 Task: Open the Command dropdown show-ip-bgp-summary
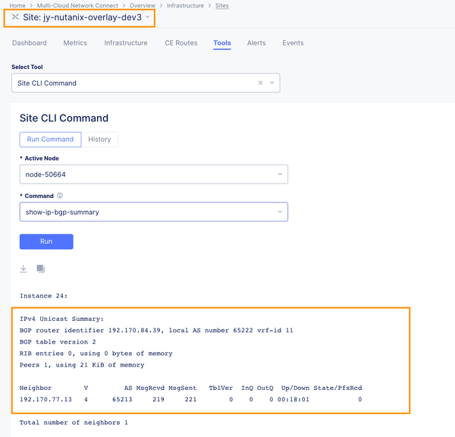coord(153,212)
